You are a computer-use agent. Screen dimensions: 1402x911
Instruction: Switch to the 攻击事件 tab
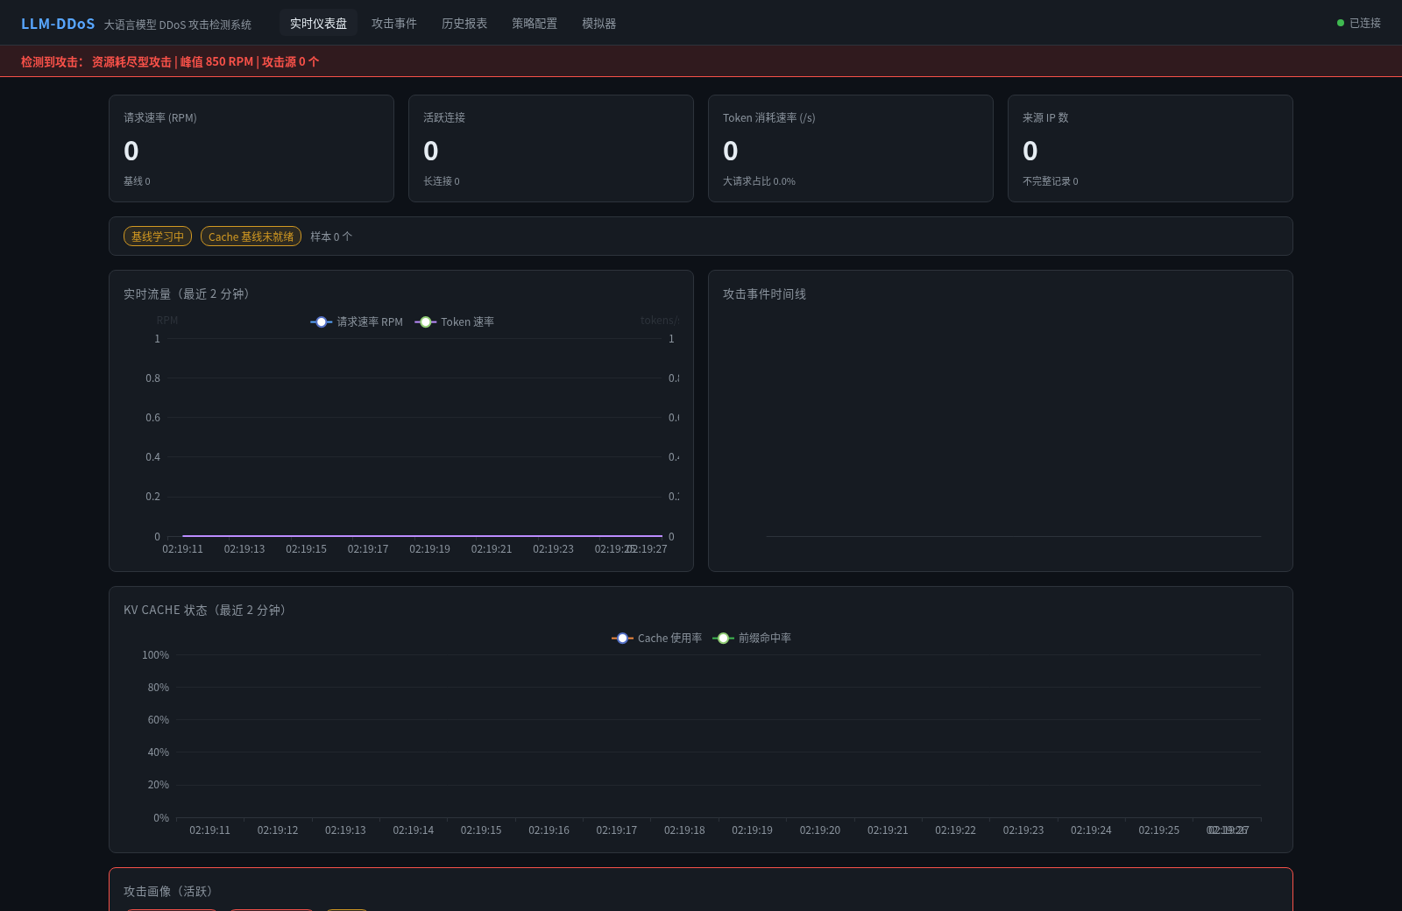coord(393,24)
